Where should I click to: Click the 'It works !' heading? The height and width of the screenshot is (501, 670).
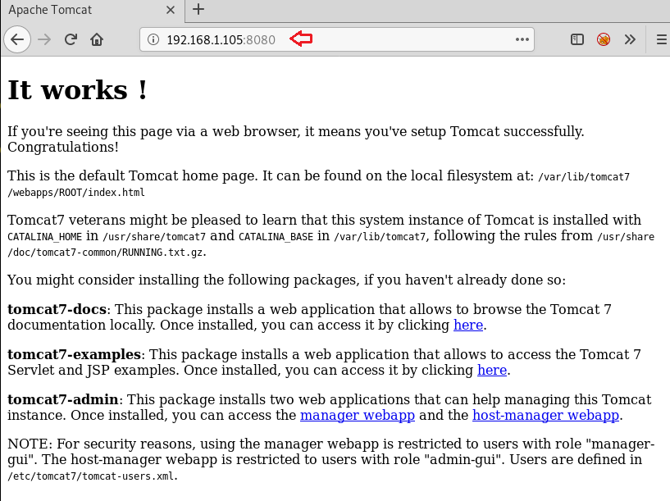click(x=78, y=90)
